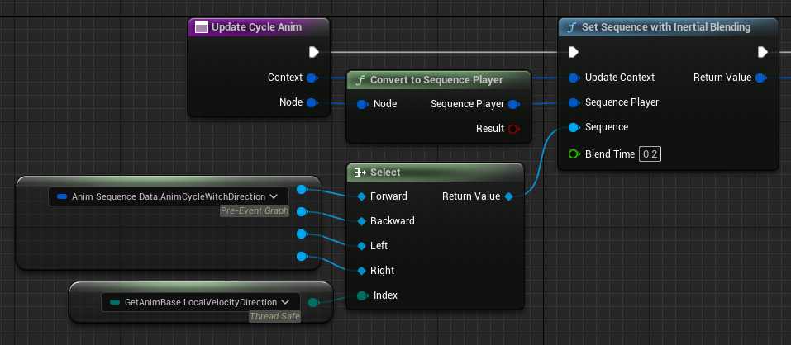Click the Update Cycle Anim execution output pin
The image size is (791, 345).
314,52
